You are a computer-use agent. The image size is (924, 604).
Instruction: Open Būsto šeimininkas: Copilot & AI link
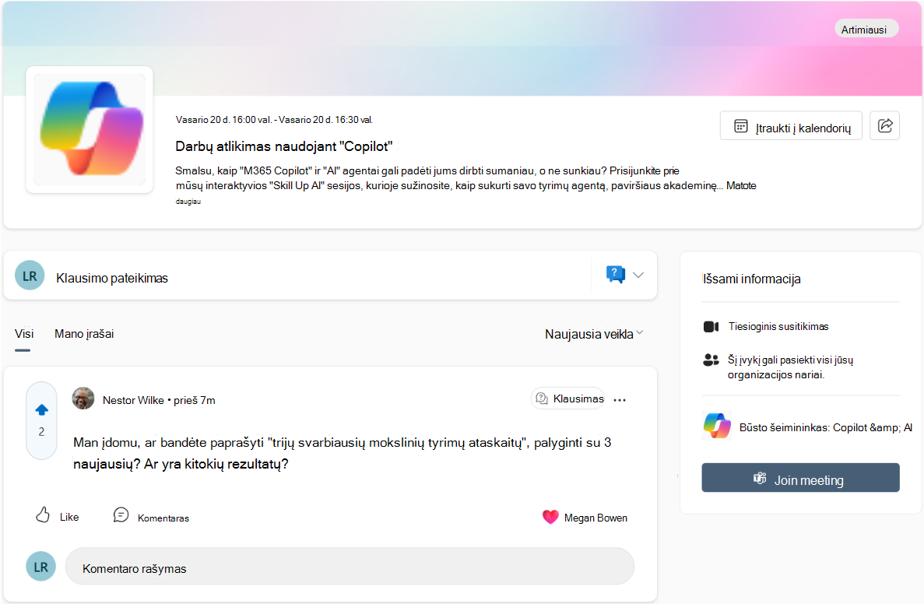tap(826, 427)
